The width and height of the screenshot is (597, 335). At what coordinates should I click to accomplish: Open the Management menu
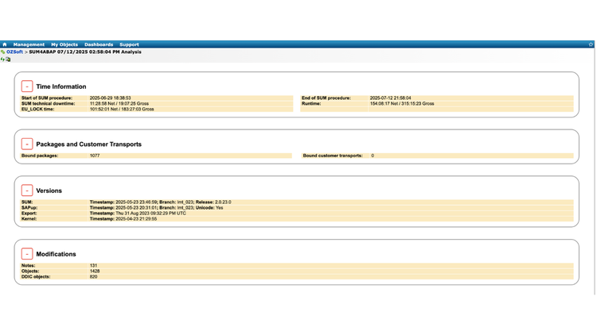coord(29,44)
